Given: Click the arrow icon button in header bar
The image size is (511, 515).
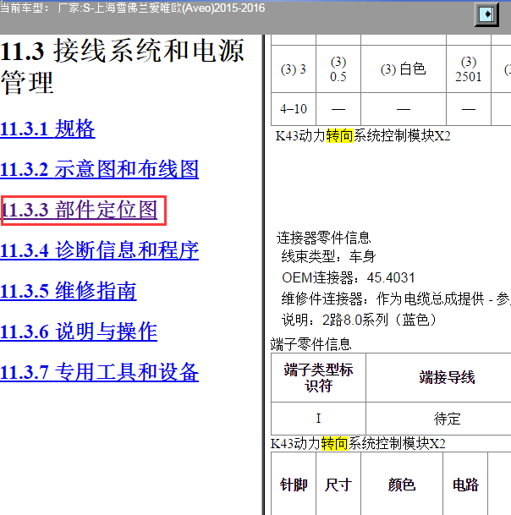Looking at the screenshot, I should [x=486, y=14].
